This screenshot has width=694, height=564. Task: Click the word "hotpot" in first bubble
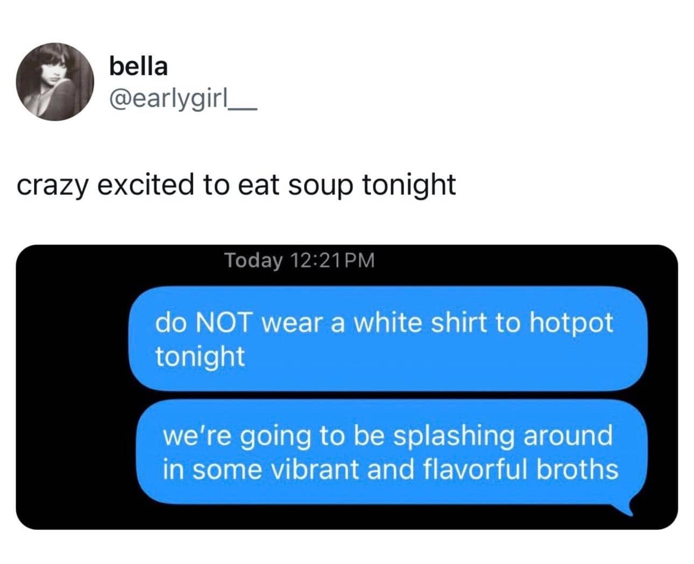571,324
